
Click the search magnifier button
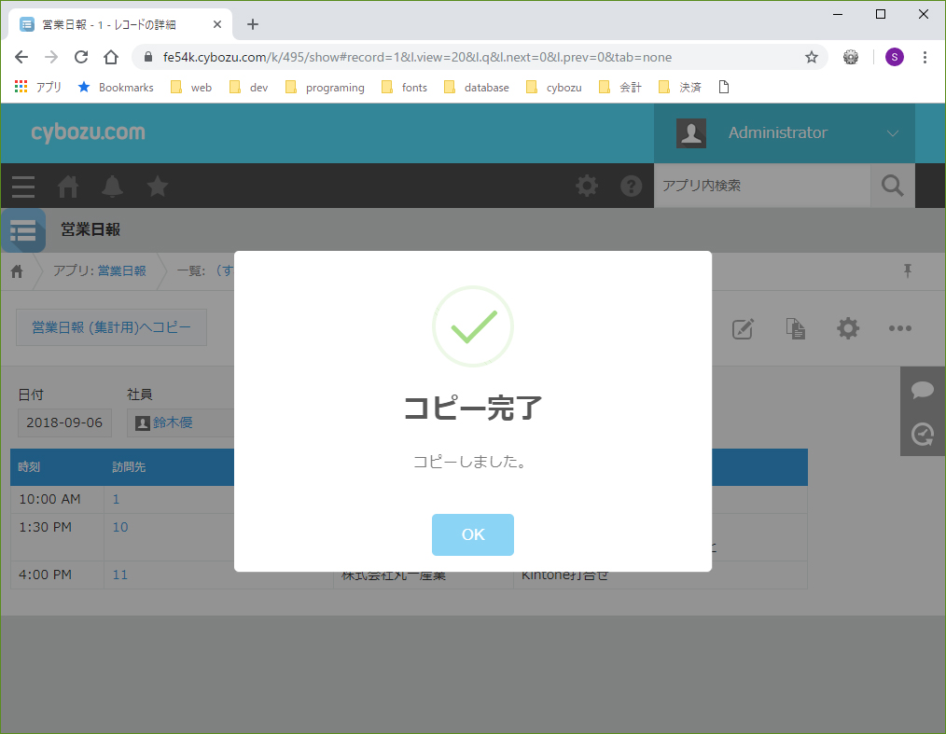pyautogui.click(x=892, y=186)
